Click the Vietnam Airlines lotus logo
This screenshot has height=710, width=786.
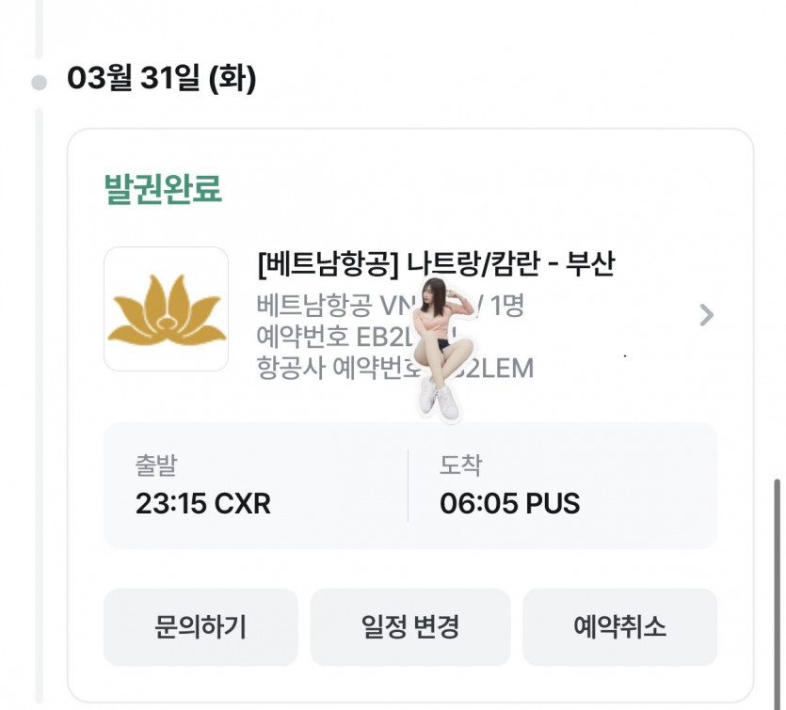[166, 308]
